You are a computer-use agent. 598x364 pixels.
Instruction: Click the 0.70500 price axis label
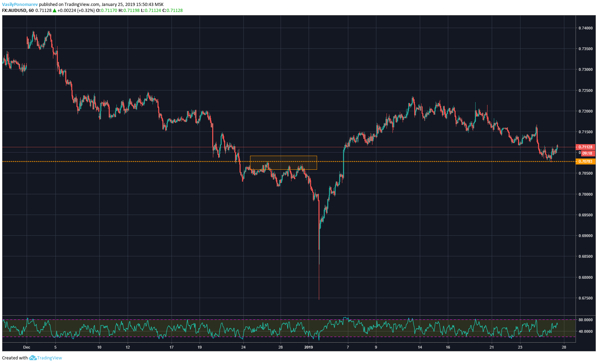click(x=585, y=173)
